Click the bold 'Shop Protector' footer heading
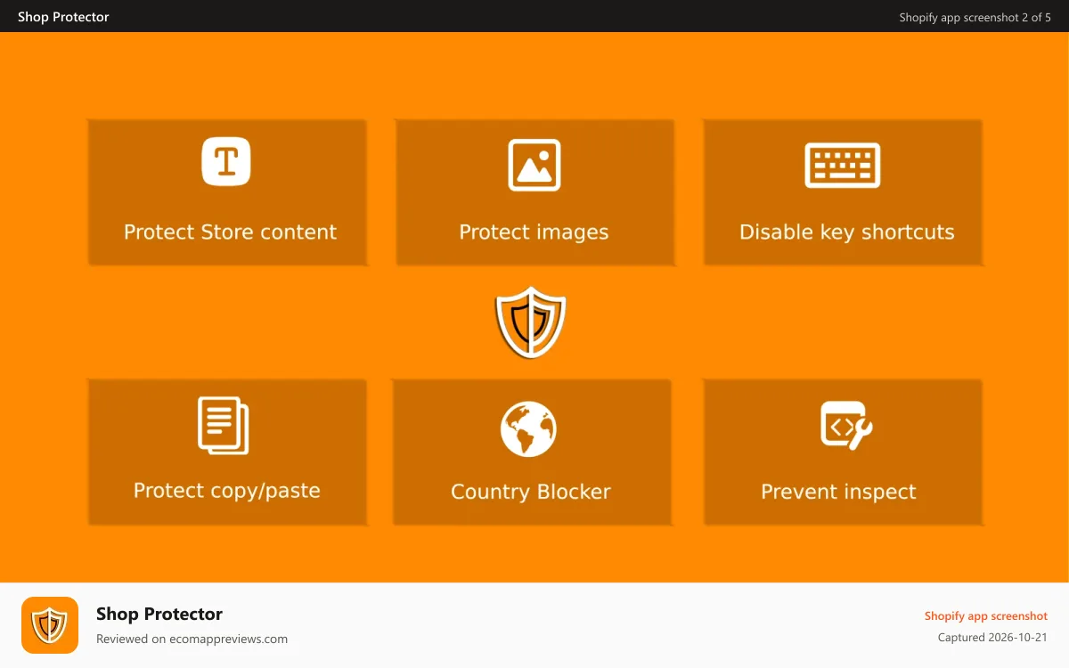 click(159, 614)
